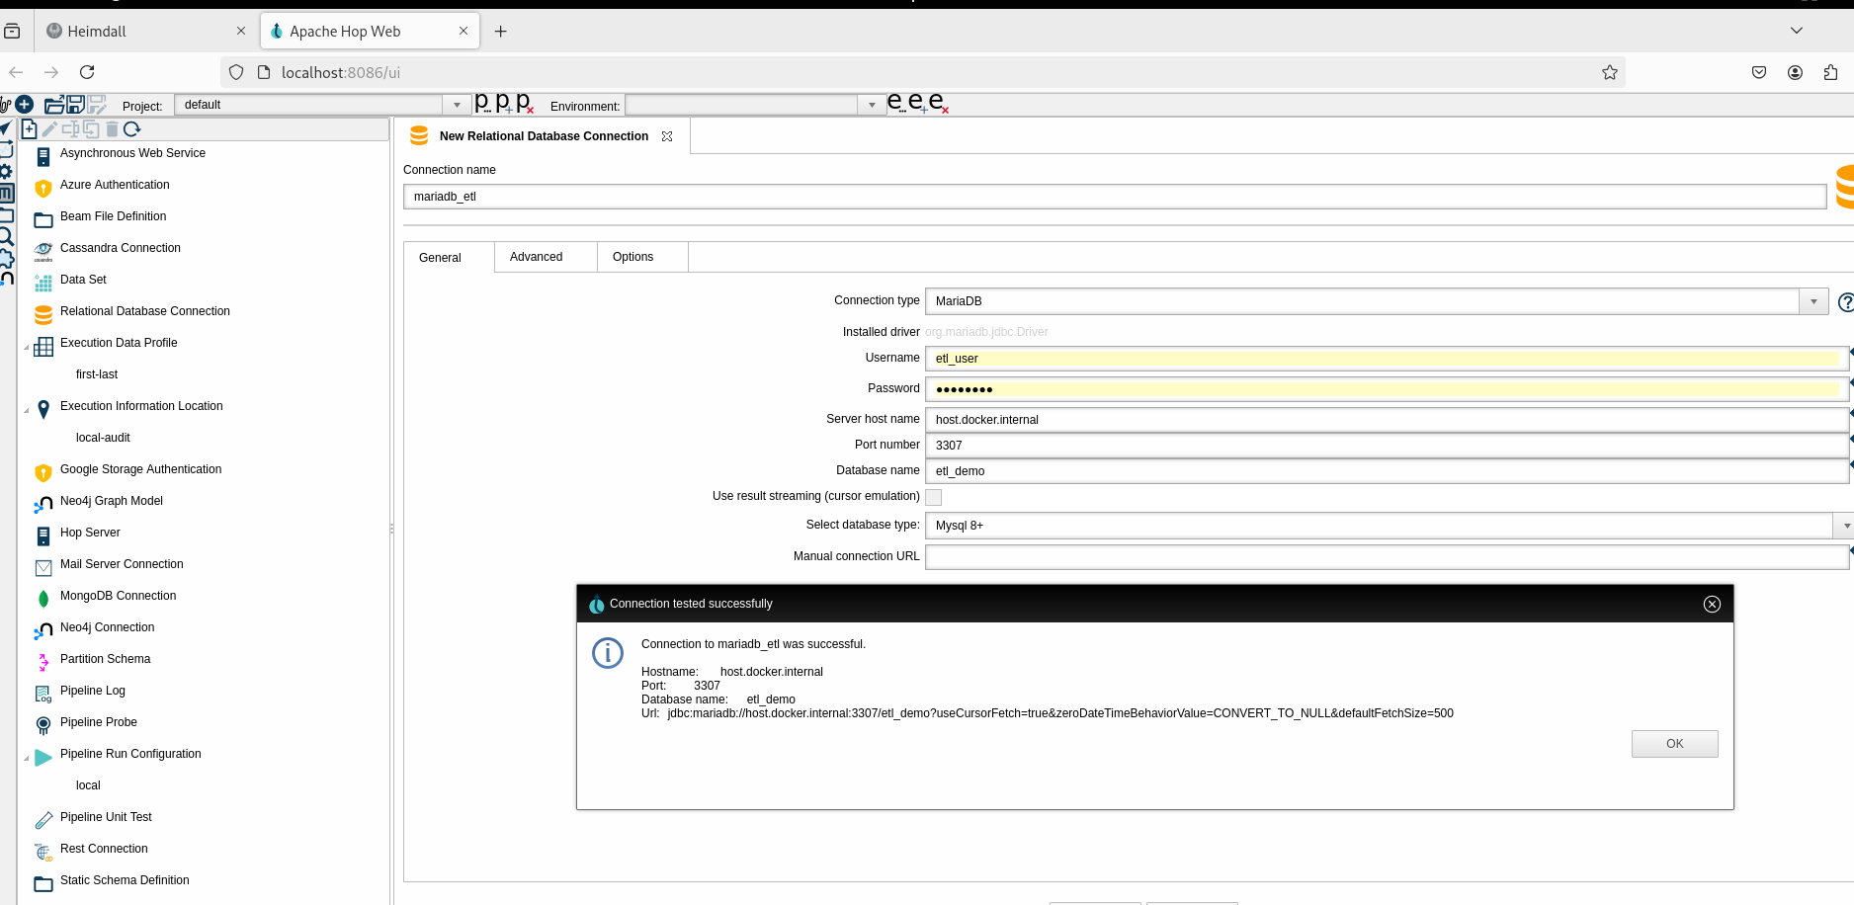Image resolution: width=1854 pixels, height=905 pixels.
Task: Click the new metadata element icon
Action: pyautogui.click(x=29, y=129)
